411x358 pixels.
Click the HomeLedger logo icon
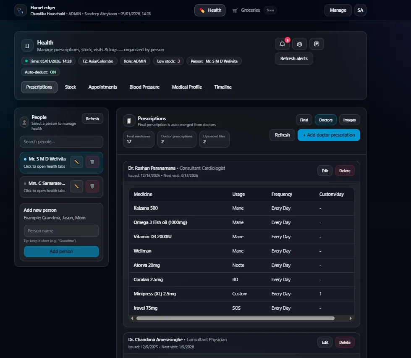21,10
